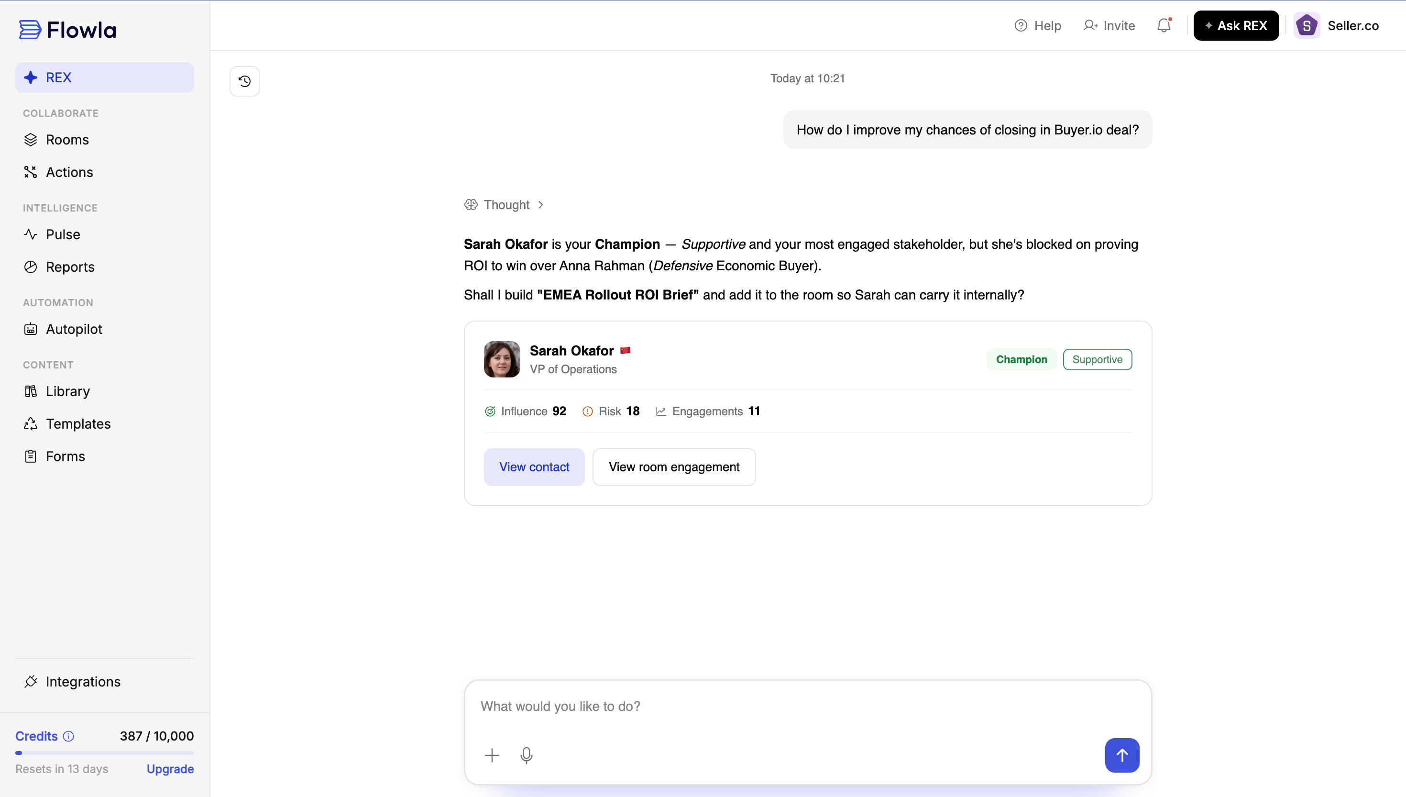The image size is (1406, 797).
Task: Click the Sarah Okafor name on the card
Action: coord(571,350)
